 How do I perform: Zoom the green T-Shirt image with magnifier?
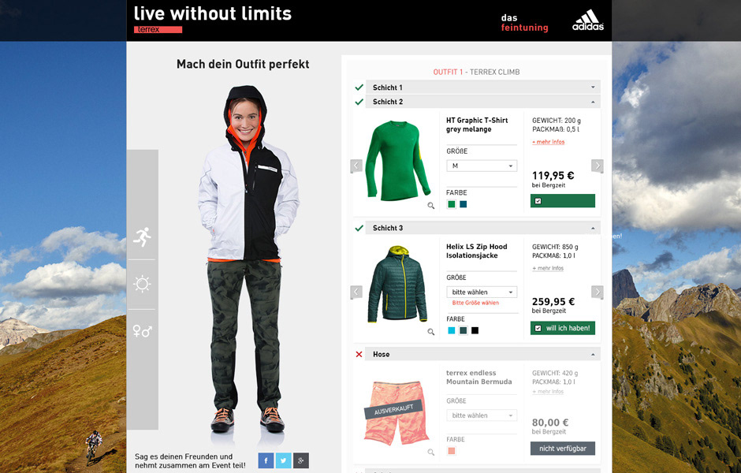point(431,206)
